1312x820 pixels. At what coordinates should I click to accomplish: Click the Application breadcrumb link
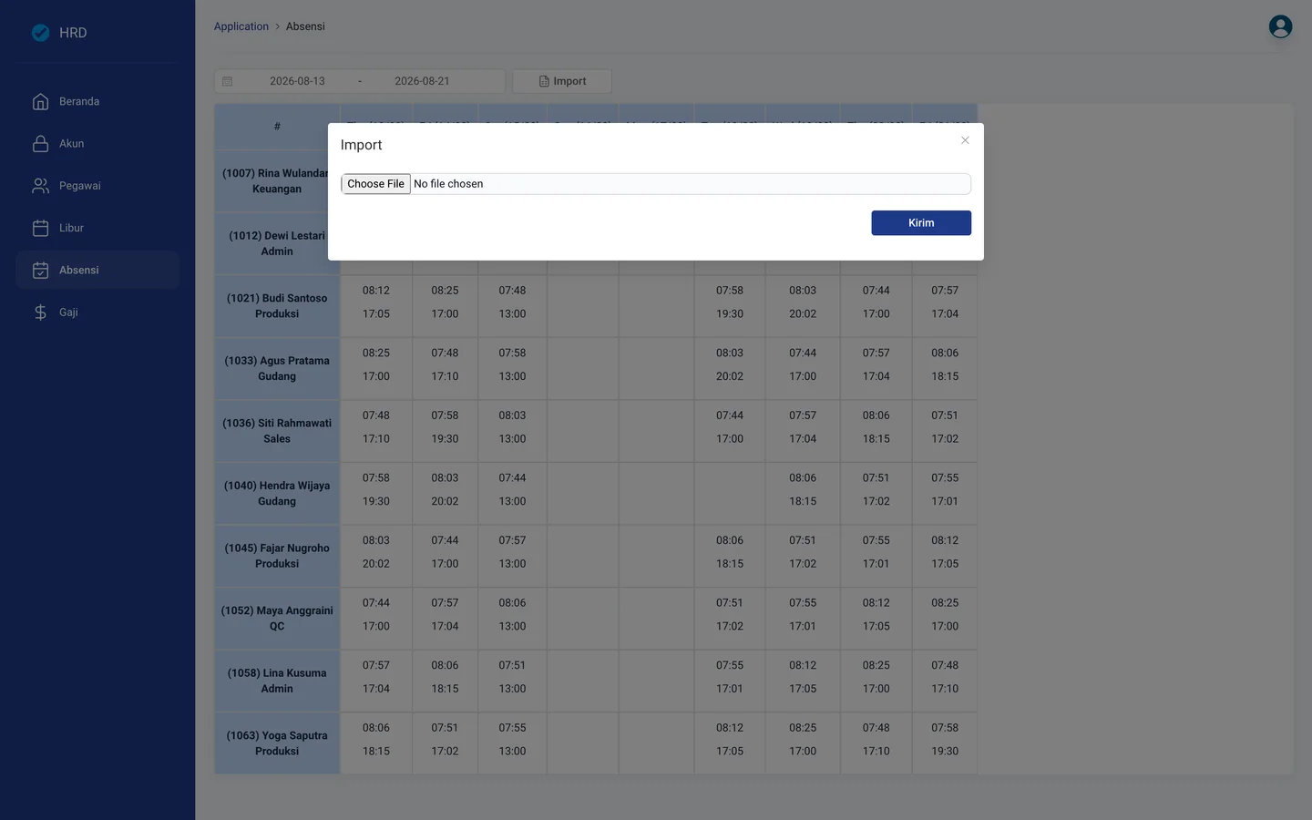pos(241,26)
